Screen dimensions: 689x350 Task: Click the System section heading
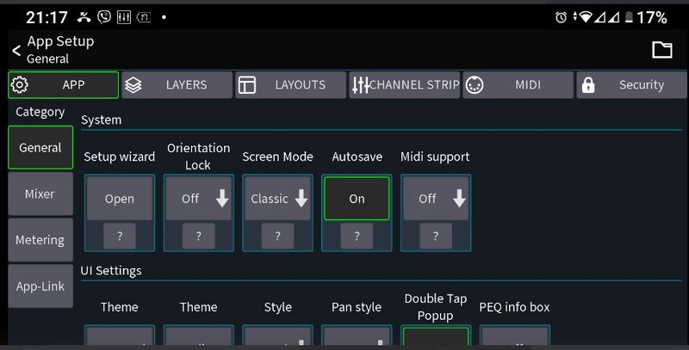pos(101,120)
